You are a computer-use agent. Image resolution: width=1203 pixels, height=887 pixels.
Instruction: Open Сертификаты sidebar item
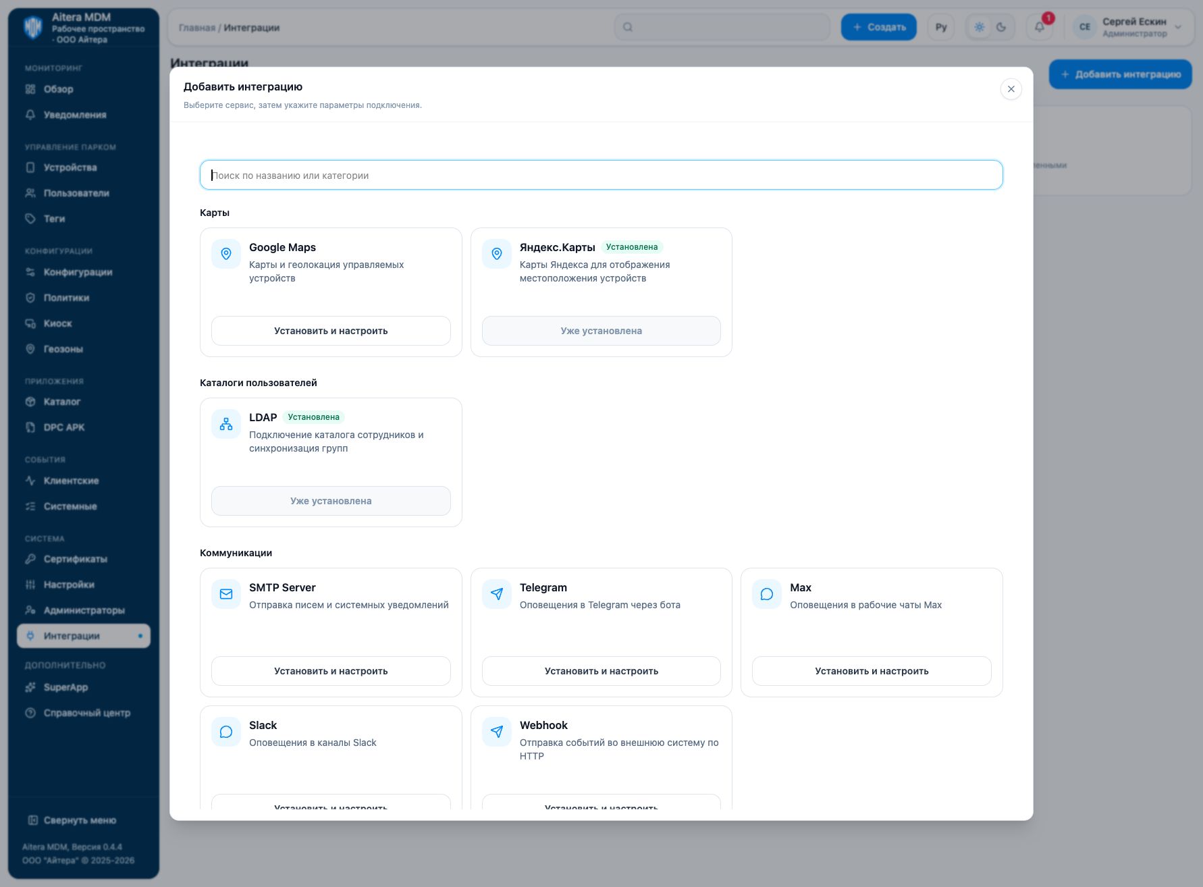(x=84, y=559)
